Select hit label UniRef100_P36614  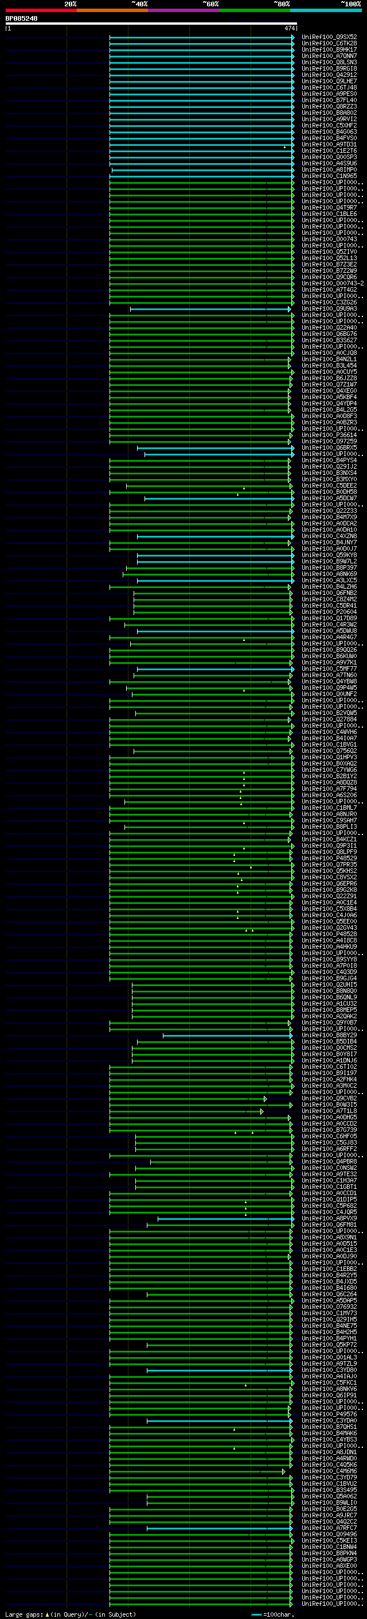(x=329, y=435)
